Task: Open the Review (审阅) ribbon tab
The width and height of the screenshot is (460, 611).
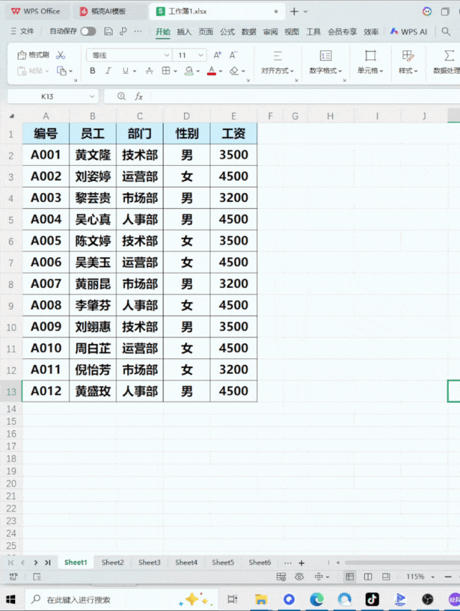Action: (270, 32)
